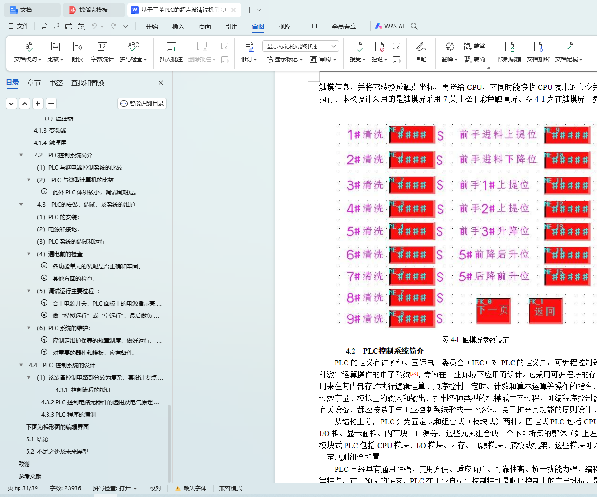Go to heading 5.1 结论
This screenshot has width=597, height=497.
pyautogui.click(x=37, y=440)
